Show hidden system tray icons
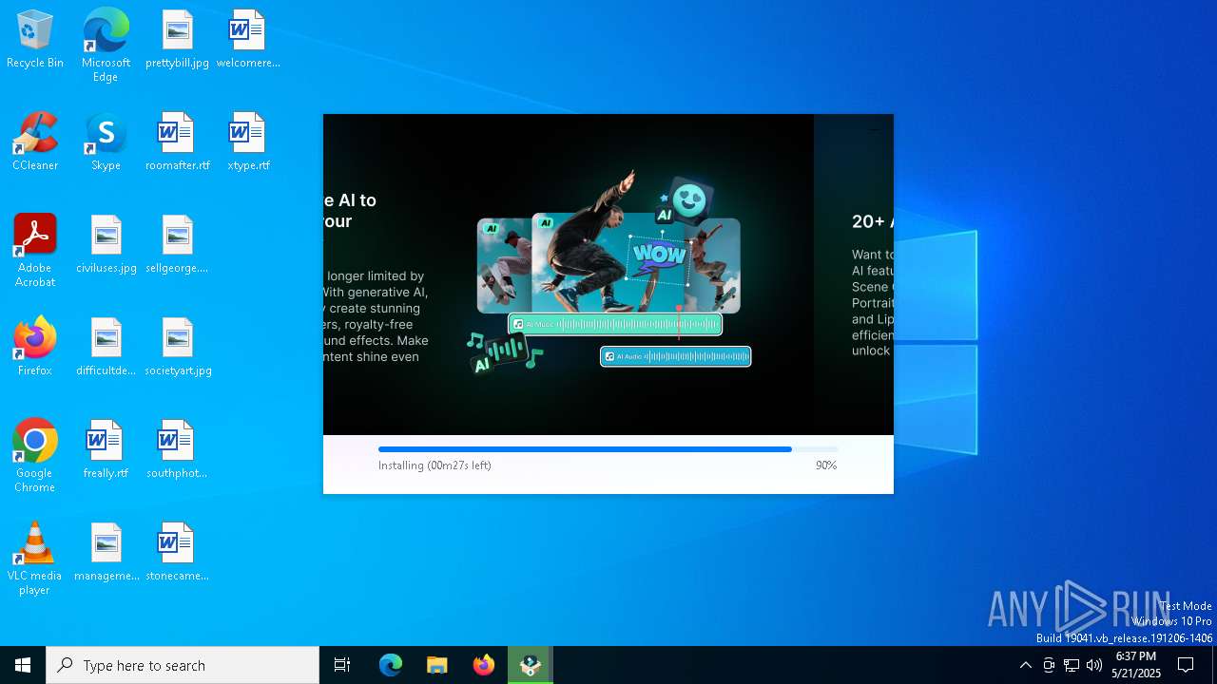 (x=1025, y=665)
